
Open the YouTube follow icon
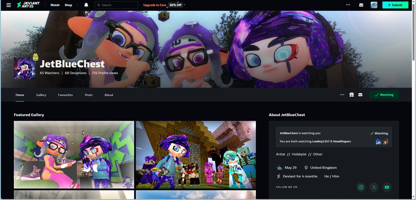(x=387, y=187)
